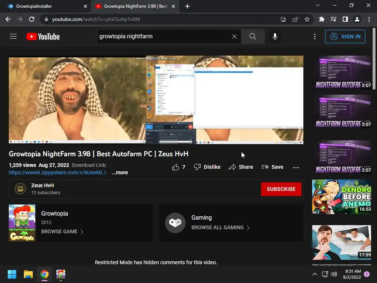View site info via the padlock icon
The height and width of the screenshot is (283, 377).
point(46,19)
